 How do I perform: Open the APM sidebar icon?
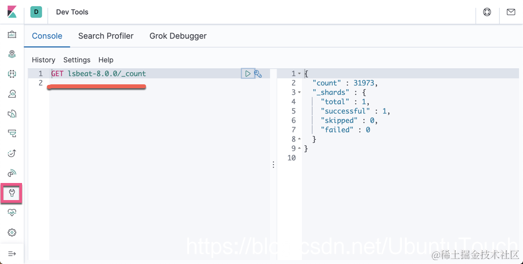12,133
